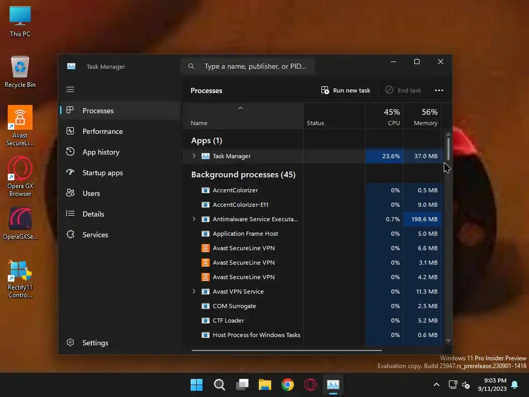Open the Services page
529x397 pixels.
[x=120, y=235]
